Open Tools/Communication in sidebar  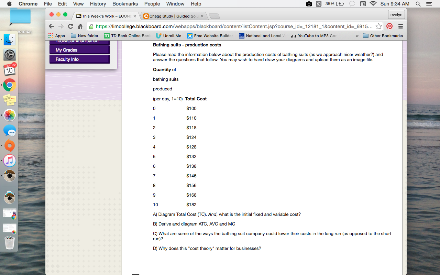click(79, 42)
